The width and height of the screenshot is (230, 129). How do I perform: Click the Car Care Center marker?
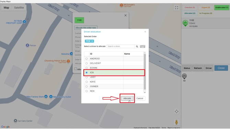click(x=15, y=121)
